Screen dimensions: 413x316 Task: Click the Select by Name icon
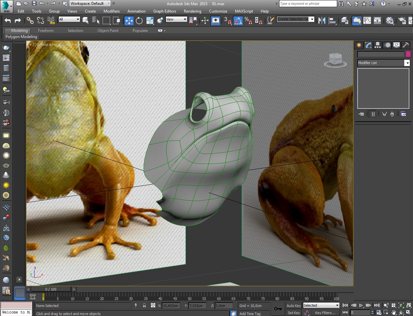coord(96,21)
